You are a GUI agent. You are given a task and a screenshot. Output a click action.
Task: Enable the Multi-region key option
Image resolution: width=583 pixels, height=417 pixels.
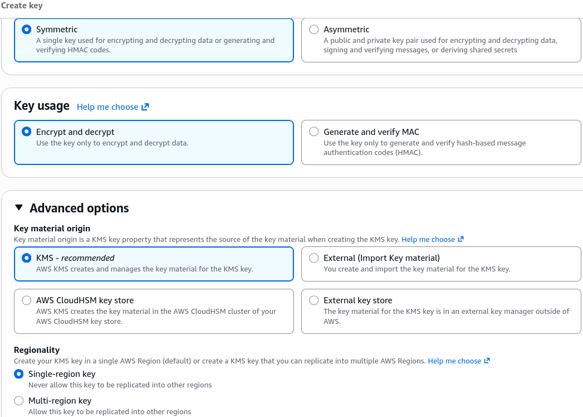point(18,401)
